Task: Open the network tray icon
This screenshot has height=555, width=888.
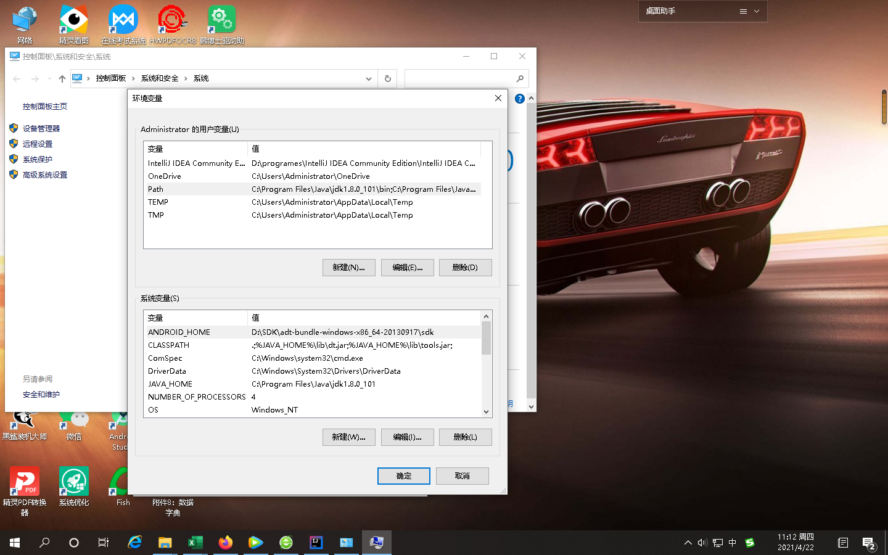Action: pyautogui.click(x=717, y=543)
